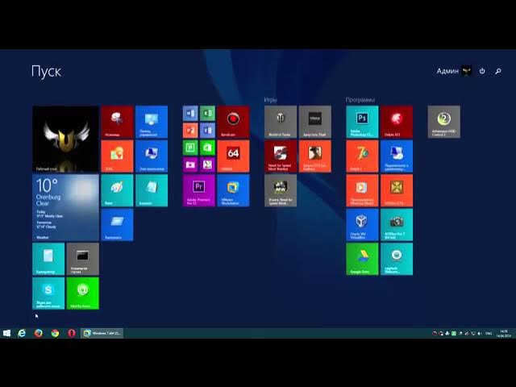Launch the Calculator tile

[48, 259]
